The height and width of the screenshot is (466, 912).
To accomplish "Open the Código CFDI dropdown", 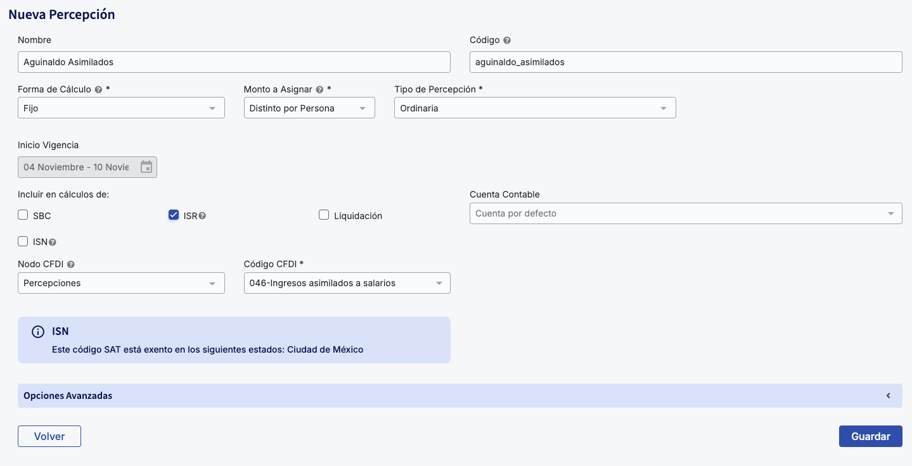I will tap(347, 283).
